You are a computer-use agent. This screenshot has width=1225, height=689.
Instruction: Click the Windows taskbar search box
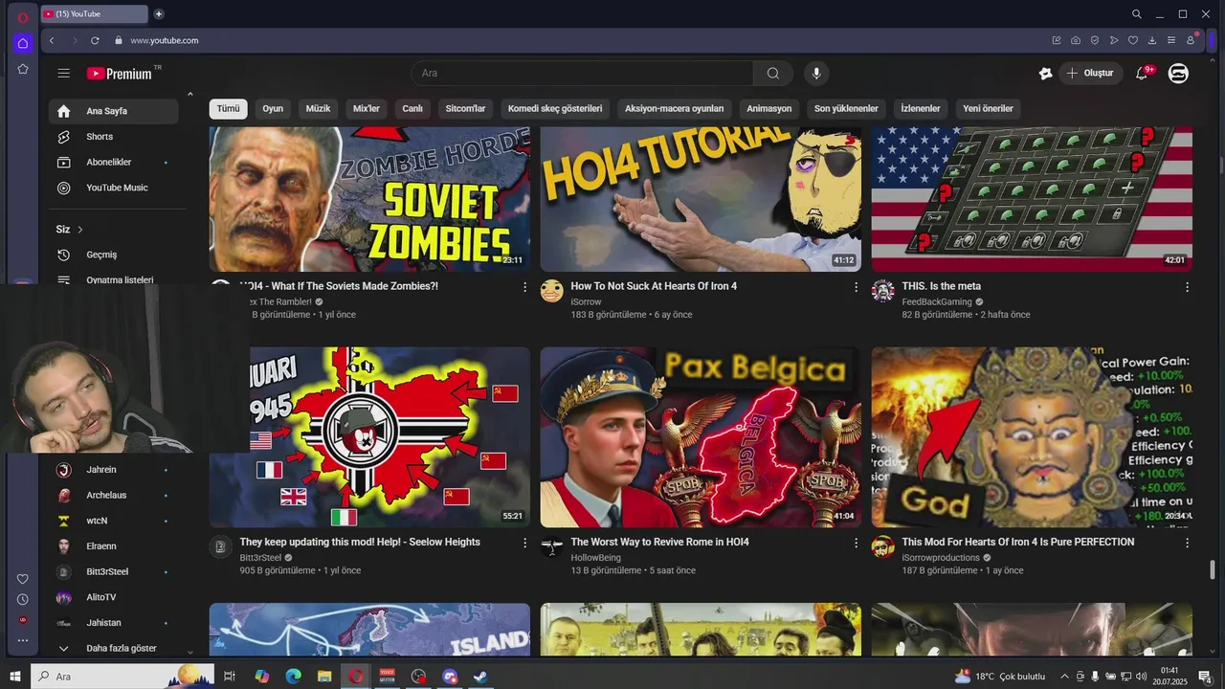coord(122,677)
